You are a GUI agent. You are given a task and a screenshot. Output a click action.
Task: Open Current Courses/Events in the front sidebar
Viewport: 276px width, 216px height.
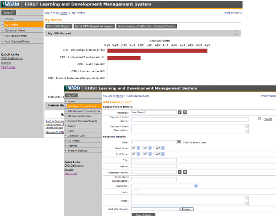click(83, 121)
